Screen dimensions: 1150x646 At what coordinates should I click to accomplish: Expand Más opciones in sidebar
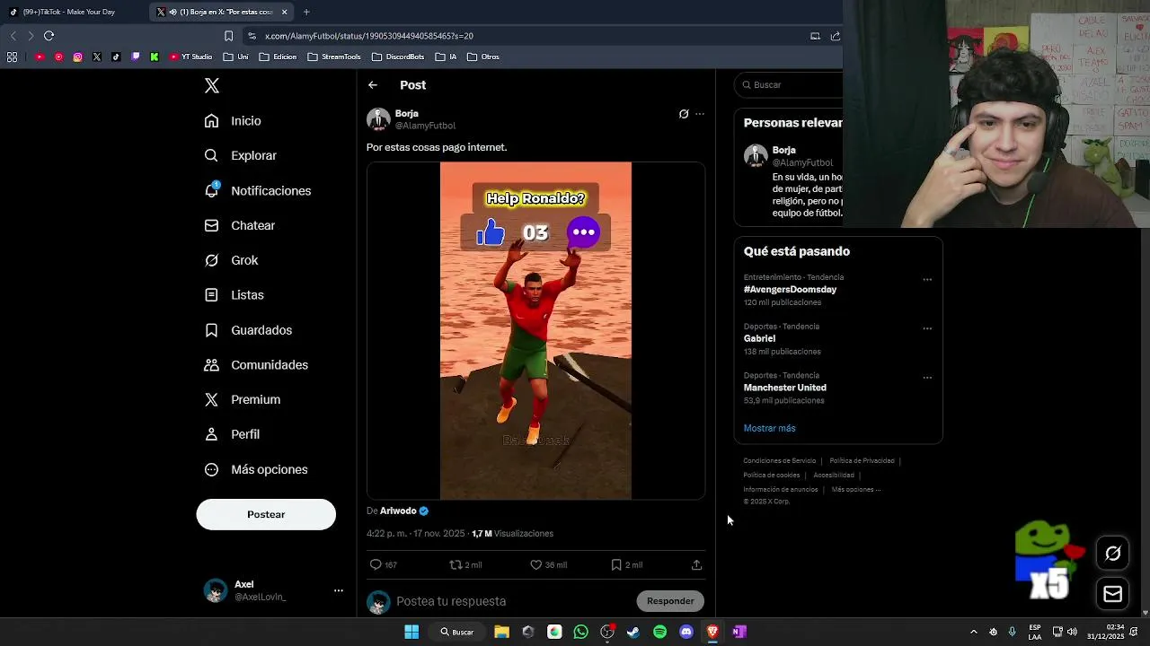(x=255, y=469)
